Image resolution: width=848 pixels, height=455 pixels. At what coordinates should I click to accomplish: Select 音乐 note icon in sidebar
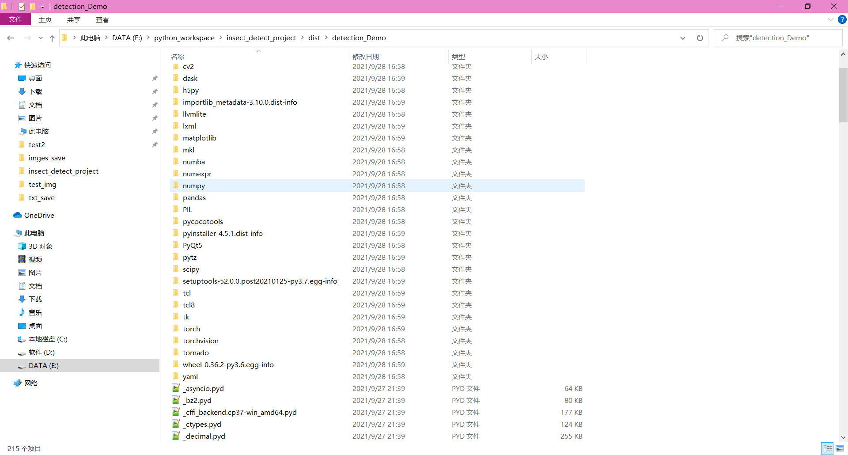click(22, 313)
